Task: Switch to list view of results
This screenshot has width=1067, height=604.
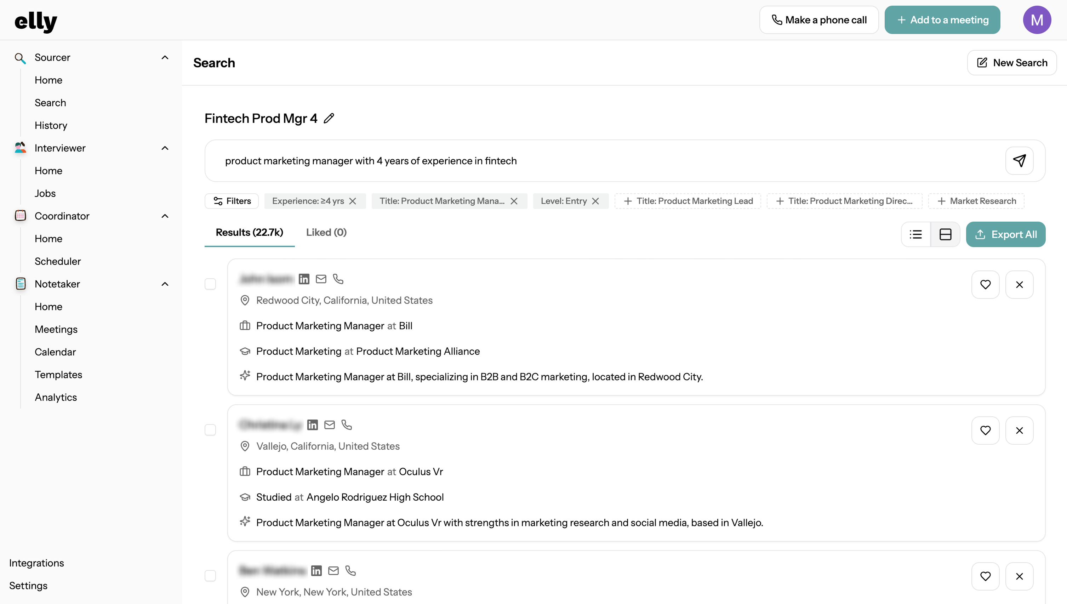Action: [915, 234]
